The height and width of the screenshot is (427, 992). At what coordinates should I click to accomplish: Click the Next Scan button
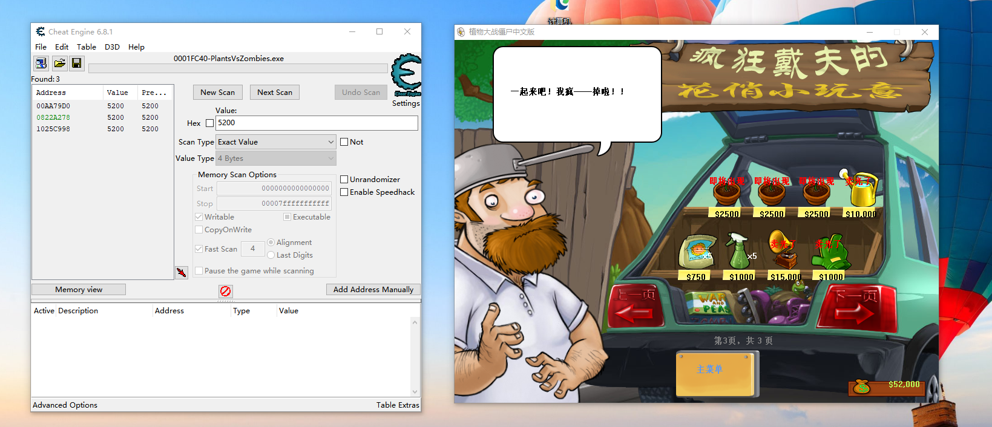click(x=275, y=93)
